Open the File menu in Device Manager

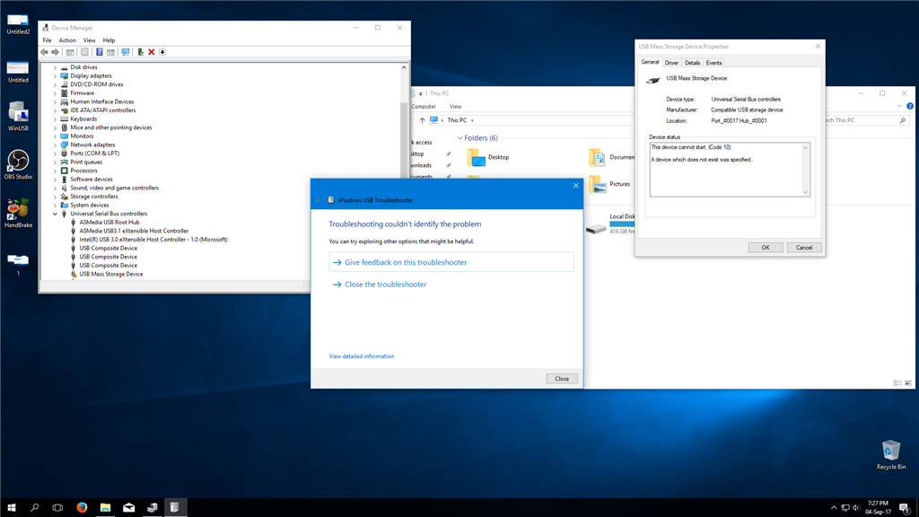click(47, 40)
